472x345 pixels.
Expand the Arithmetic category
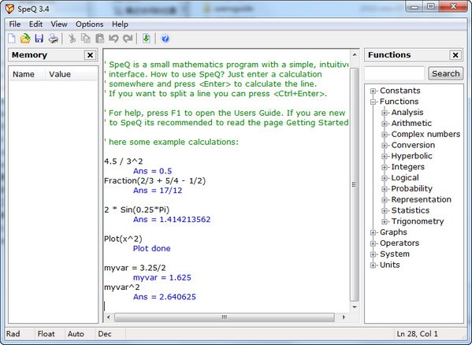[385, 124]
